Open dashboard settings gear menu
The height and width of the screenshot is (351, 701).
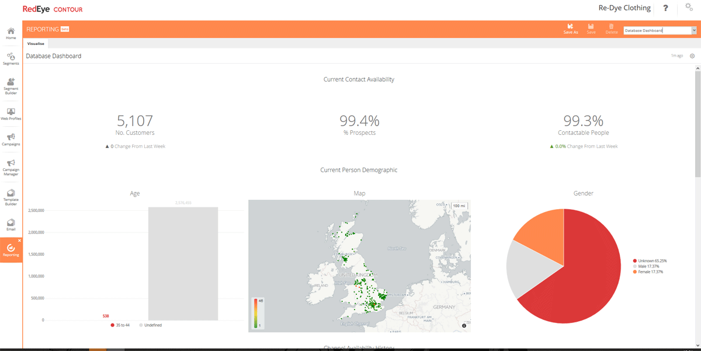click(x=692, y=56)
